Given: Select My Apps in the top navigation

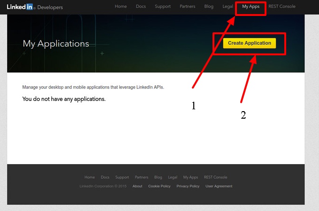Looking at the screenshot, I should pyautogui.click(x=251, y=7).
